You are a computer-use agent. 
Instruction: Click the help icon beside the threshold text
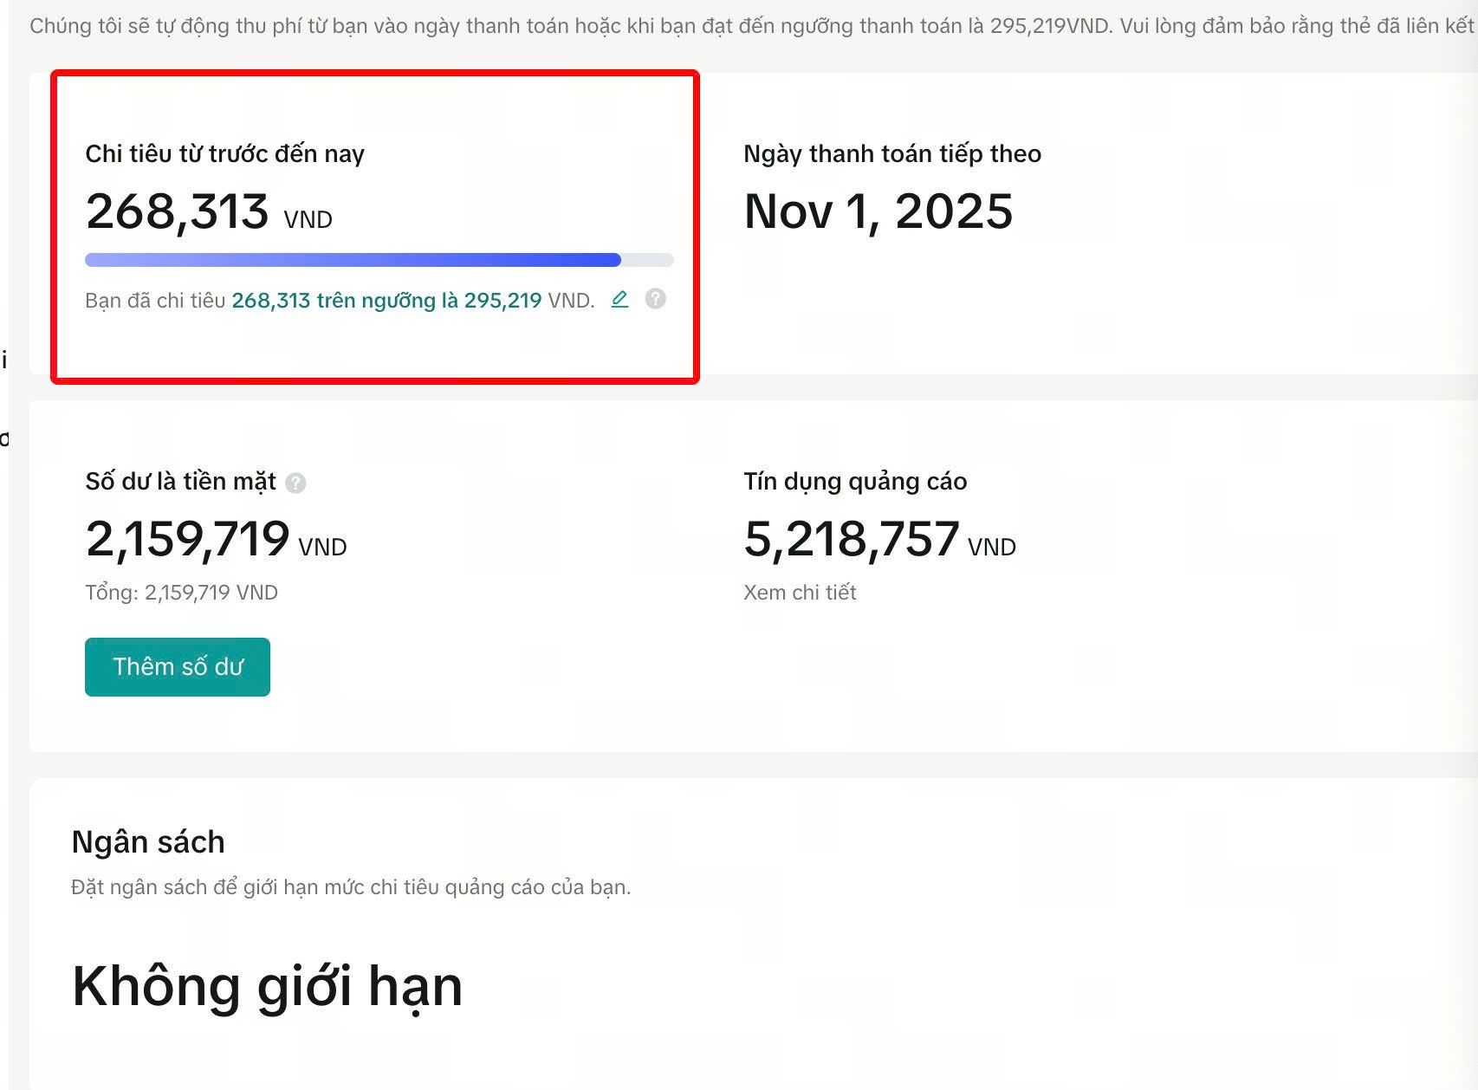coord(656,299)
